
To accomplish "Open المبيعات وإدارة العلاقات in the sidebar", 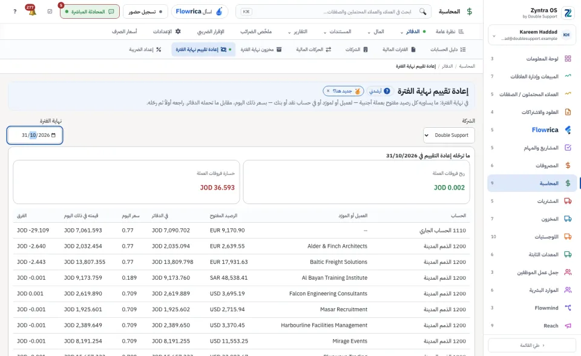I will point(532,76).
